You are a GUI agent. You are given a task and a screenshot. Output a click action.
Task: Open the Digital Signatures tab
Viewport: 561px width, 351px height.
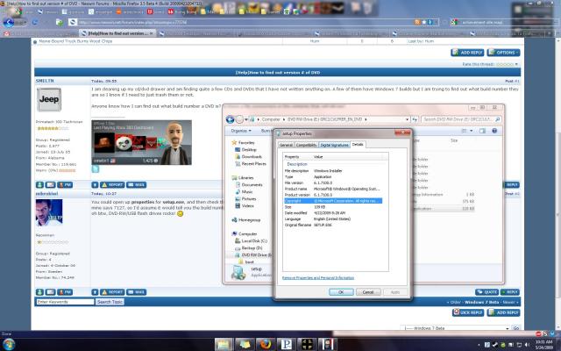coord(334,145)
